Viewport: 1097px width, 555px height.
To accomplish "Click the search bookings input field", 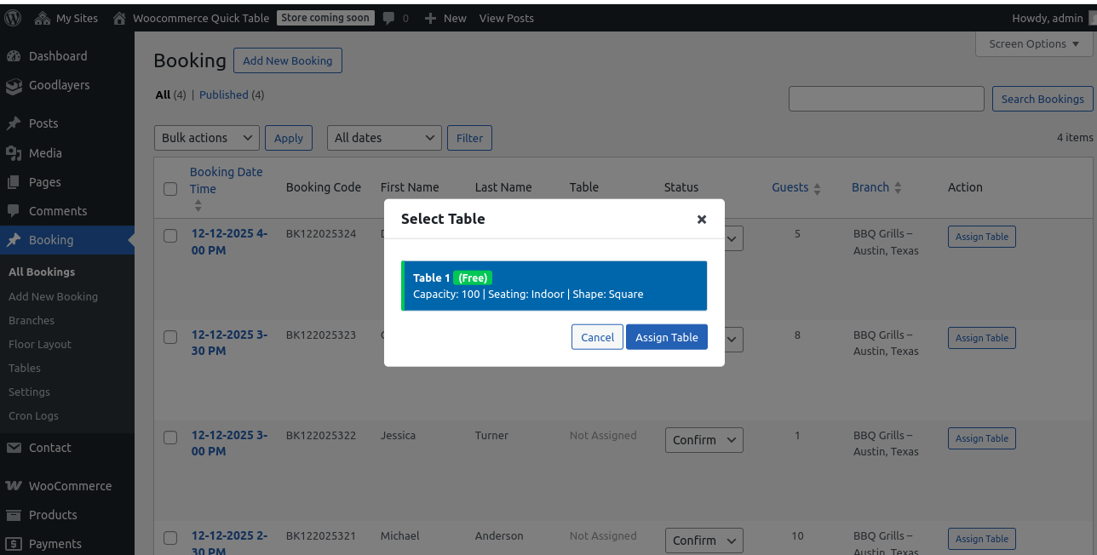I will pos(886,99).
